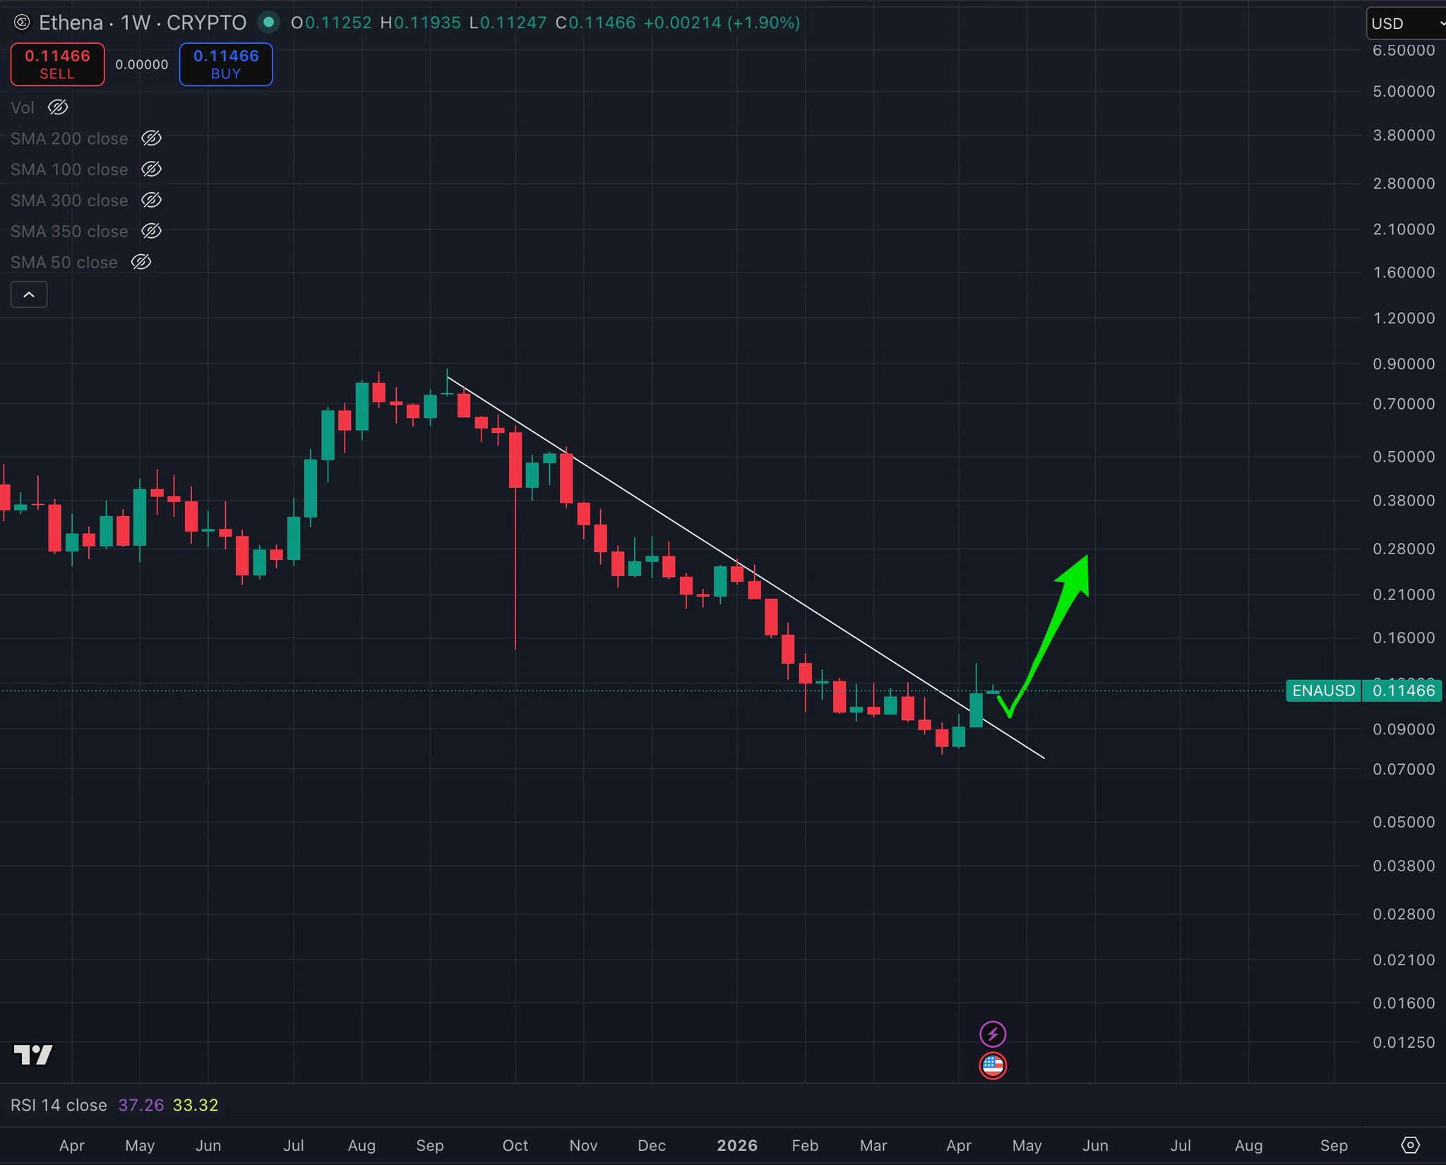Show the SMA 200 close indicator
Image resolution: width=1446 pixels, height=1165 pixels.
click(151, 138)
